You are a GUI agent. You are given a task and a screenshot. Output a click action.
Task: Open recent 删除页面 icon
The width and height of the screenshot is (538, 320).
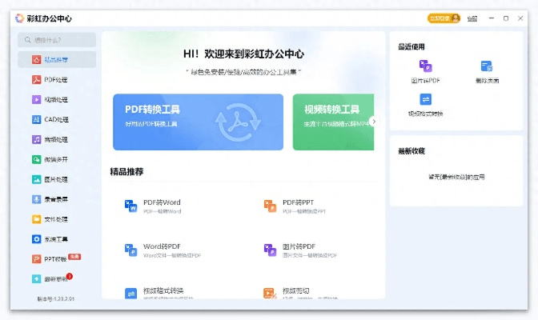(x=487, y=66)
